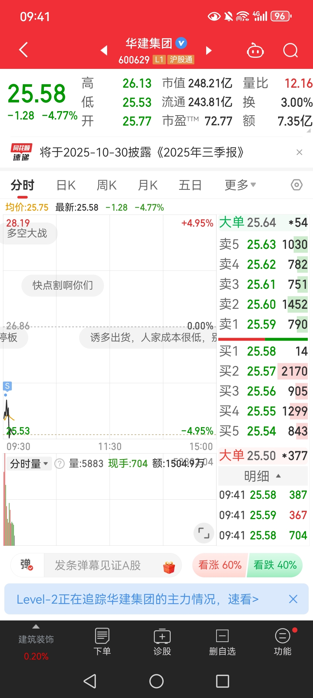Vote 看跌 40% bearish
Image resolution: width=313 pixels, height=698 pixels.
click(275, 565)
